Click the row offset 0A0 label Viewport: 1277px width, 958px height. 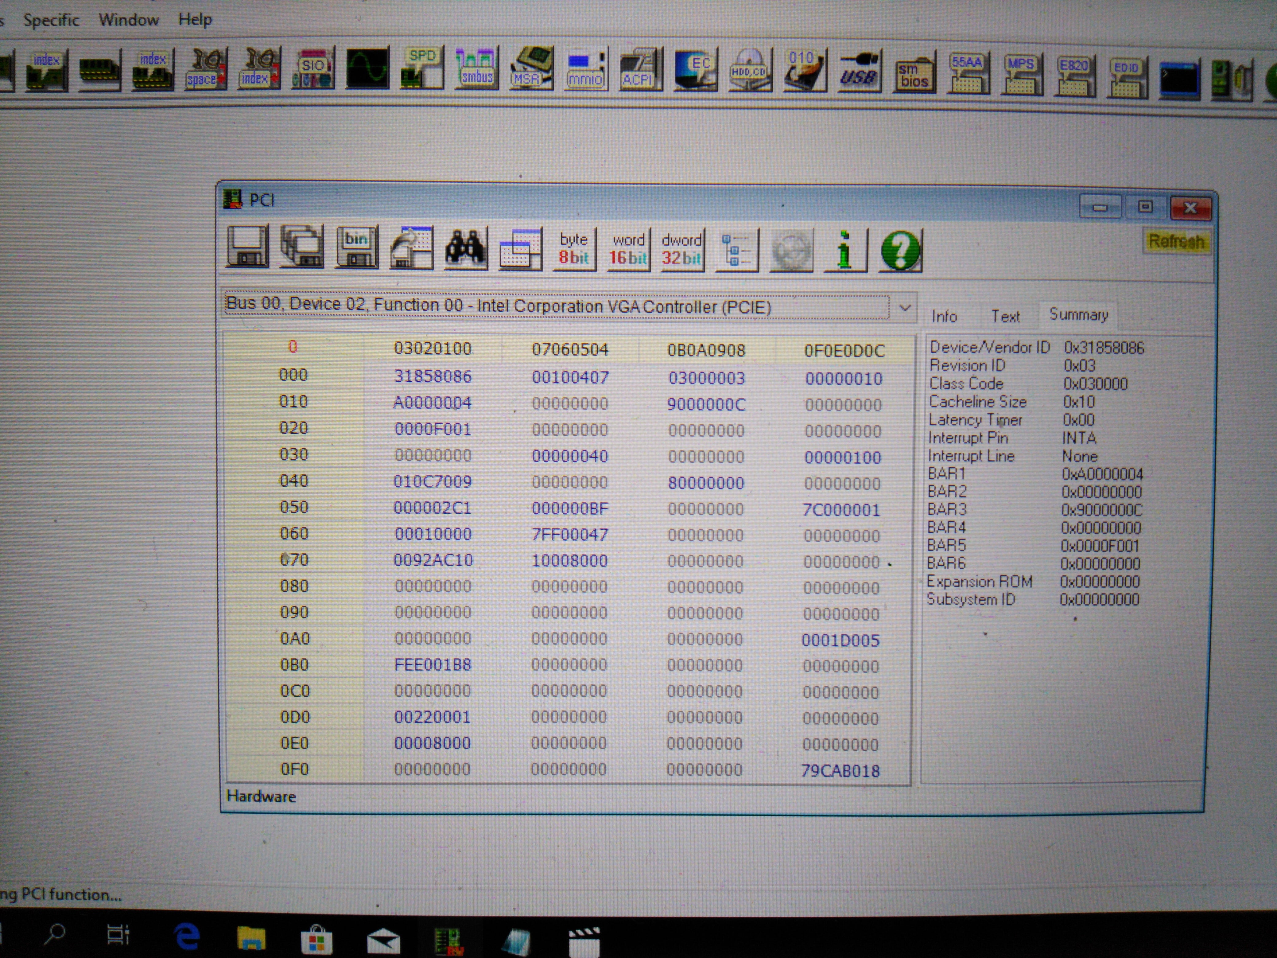pos(294,639)
